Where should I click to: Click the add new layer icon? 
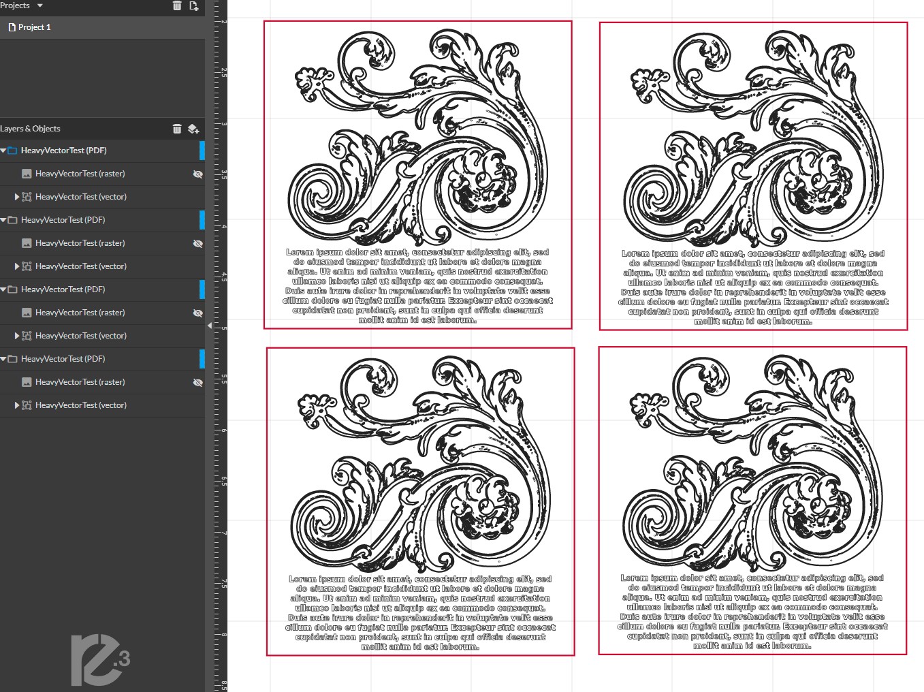(x=193, y=129)
